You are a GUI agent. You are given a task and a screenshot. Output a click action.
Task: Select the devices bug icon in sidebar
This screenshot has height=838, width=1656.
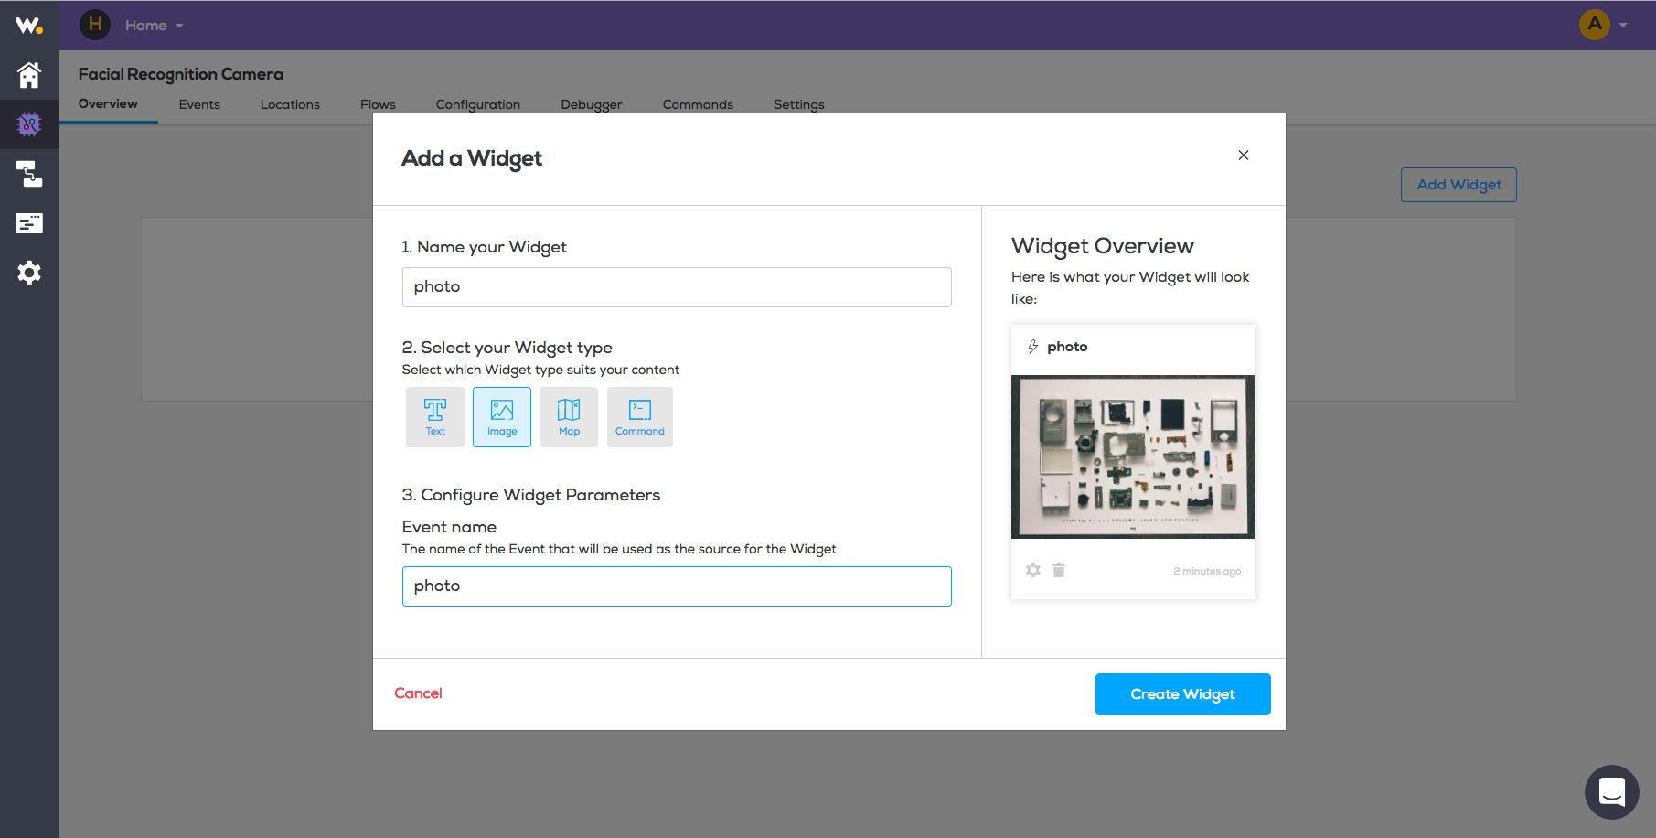pyautogui.click(x=29, y=124)
